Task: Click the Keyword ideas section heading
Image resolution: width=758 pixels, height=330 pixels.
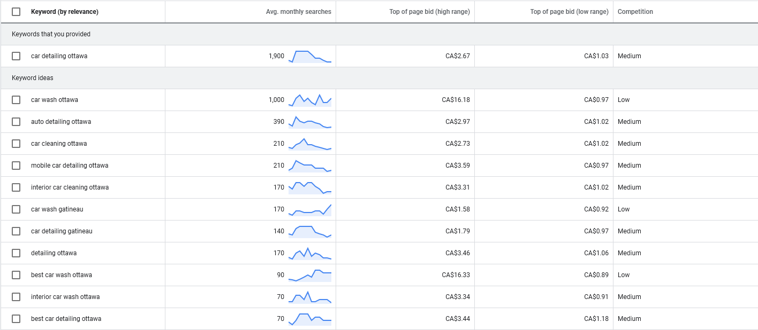Action: click(33, 78)
